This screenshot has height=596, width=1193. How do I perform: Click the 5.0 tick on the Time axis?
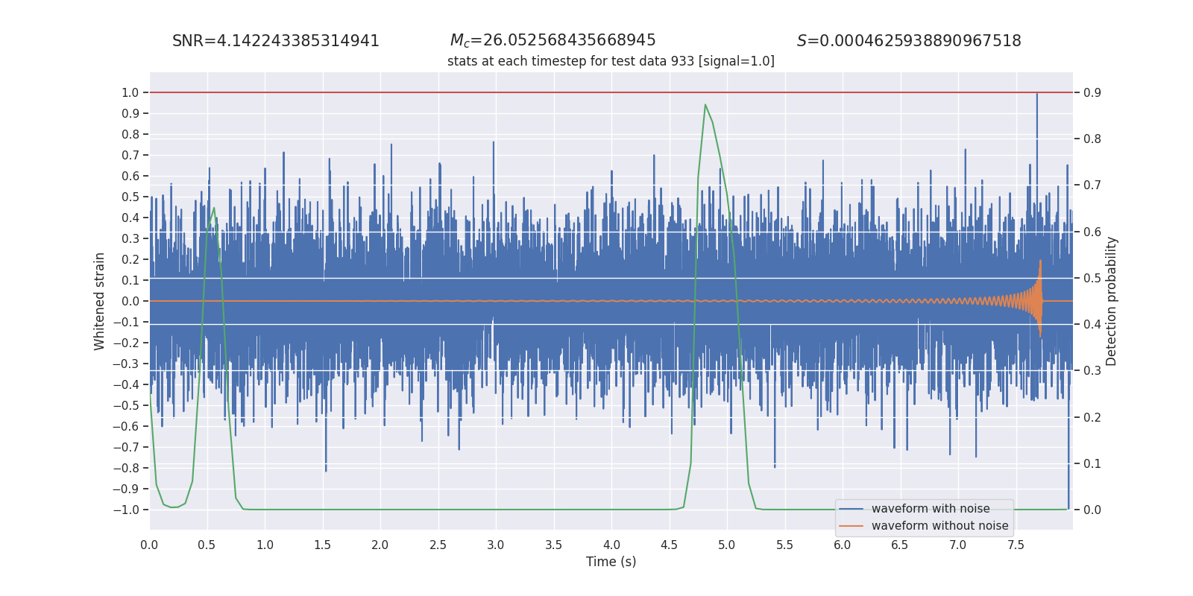click(727, 545)
